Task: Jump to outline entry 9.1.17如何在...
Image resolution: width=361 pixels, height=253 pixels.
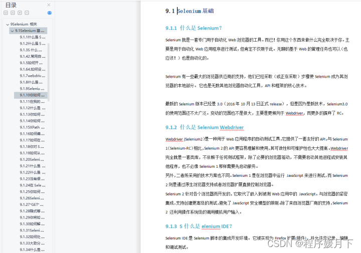Action: (32, 140)
